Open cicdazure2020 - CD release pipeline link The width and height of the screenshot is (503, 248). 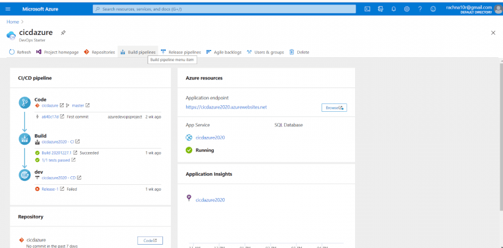[x=59, y=178]
